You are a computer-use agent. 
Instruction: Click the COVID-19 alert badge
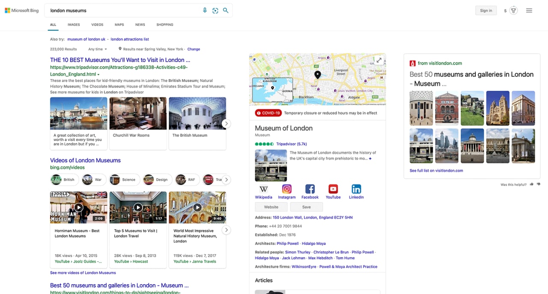click(268, 113)
